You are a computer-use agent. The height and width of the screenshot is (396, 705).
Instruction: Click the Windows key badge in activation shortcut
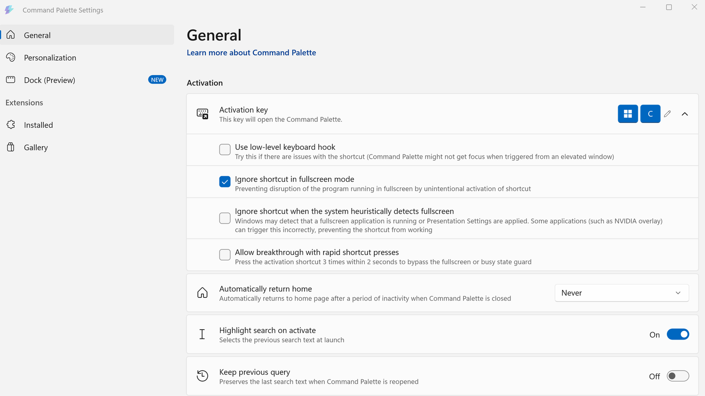[628, 114]
